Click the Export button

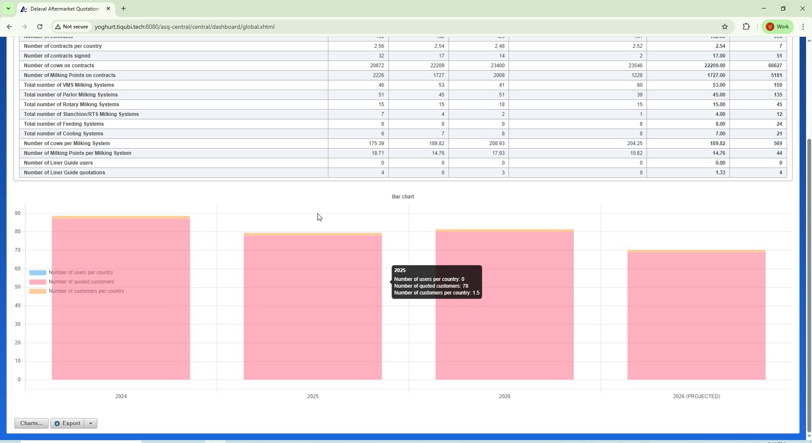pyautogui.click(x=67, y=423)
